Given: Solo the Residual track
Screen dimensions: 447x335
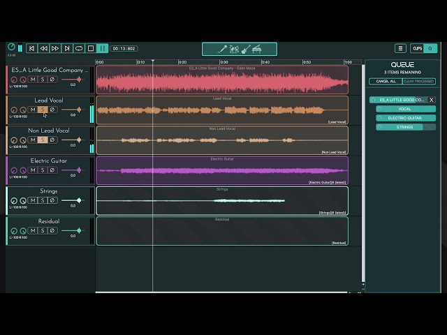Looking at the screenshot, I should tap(43, 230).
